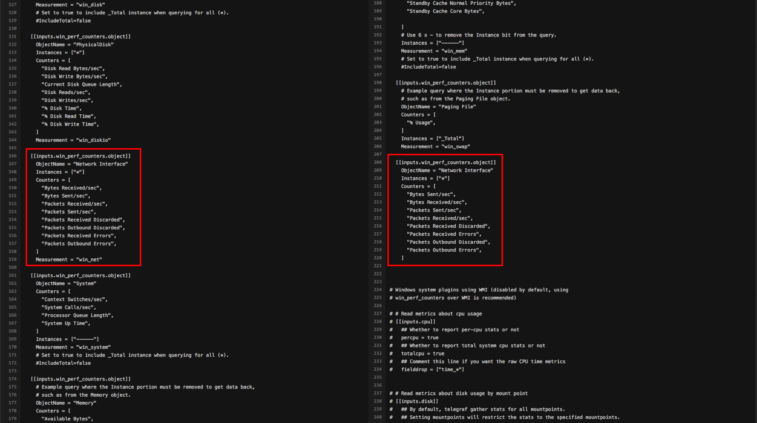Click the "Processor Queue Length" counter line
The width and height of the screenshot is (757, 423).
(x=77, y=315)
